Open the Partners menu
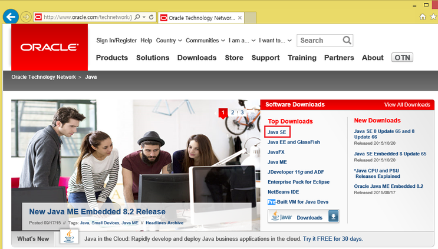This screenshot has height=249, width=438. (339, 58)
